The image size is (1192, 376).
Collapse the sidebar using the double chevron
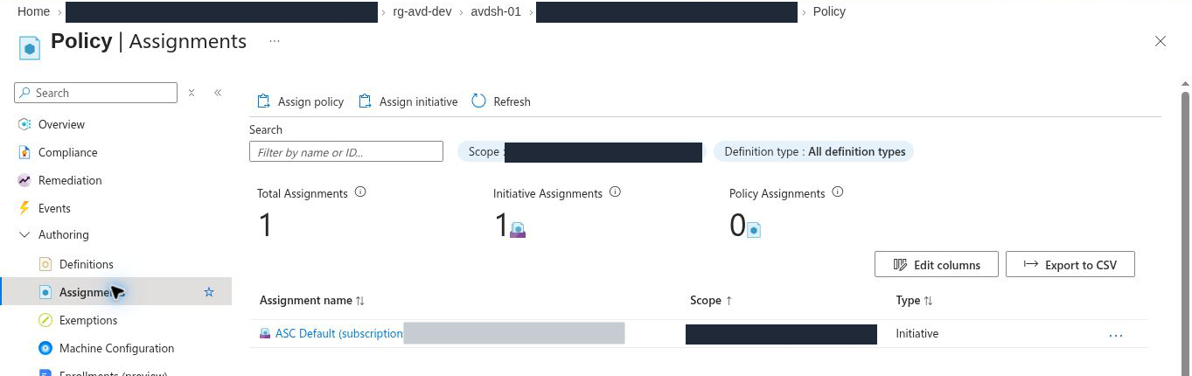tap(218, 93)
